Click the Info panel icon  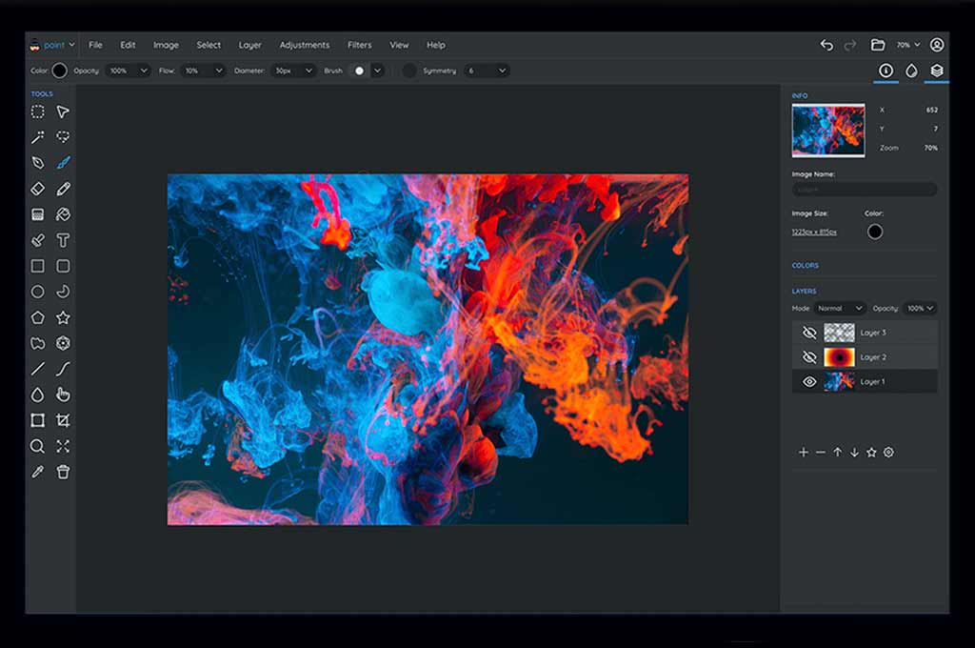click(x=885, y=70)
